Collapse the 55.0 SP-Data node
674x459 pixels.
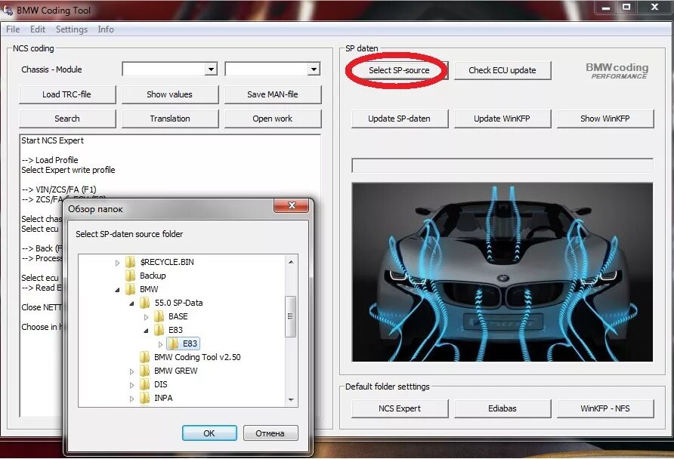131,303
